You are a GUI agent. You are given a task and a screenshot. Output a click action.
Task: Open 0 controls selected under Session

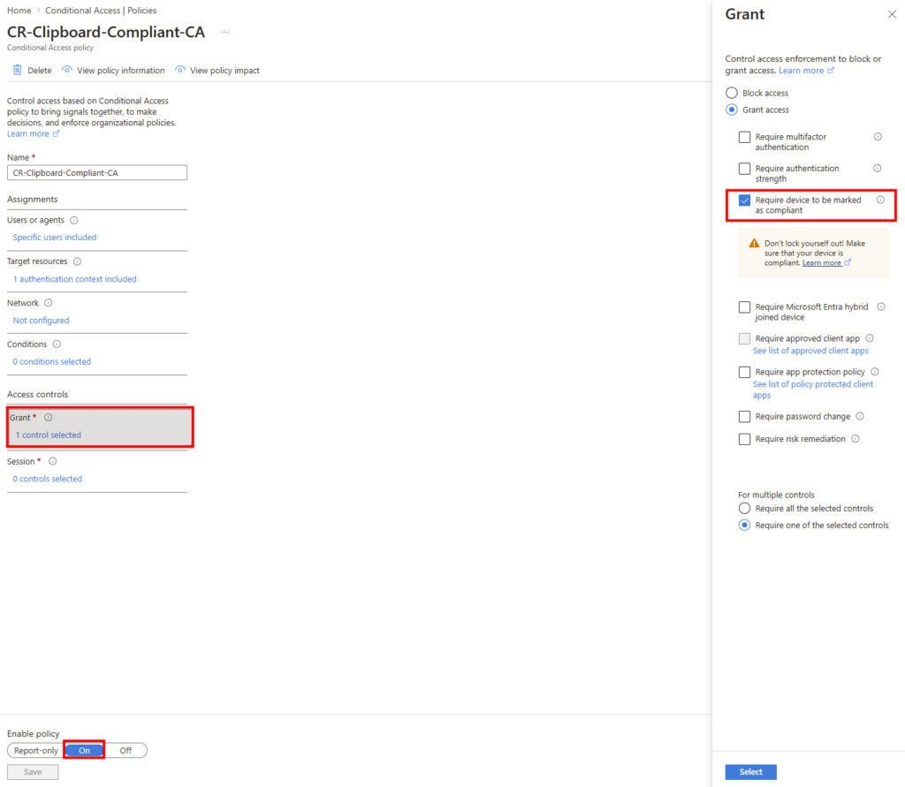[x=48, y=479]
